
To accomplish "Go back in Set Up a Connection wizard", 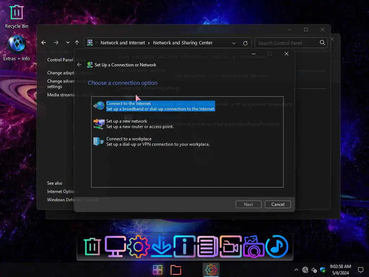I will tap(79, 65).
